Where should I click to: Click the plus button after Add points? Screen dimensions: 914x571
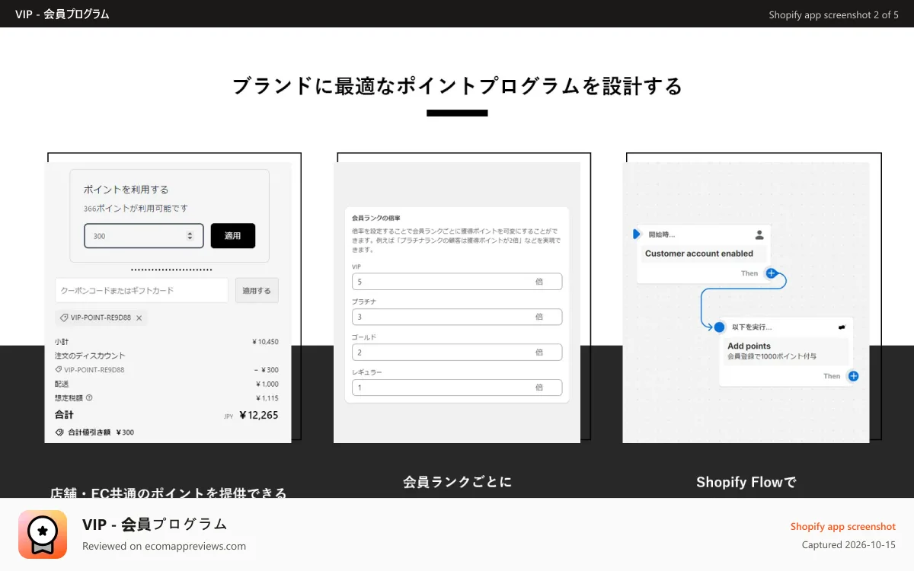853,376
